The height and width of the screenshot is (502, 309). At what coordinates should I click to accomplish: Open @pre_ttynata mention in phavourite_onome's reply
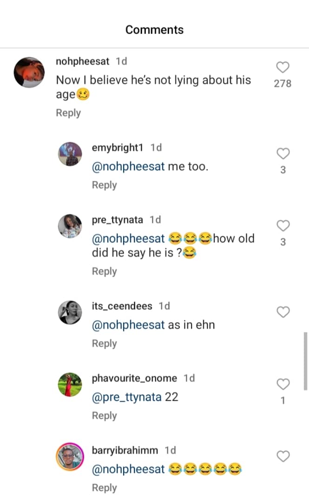126,397
